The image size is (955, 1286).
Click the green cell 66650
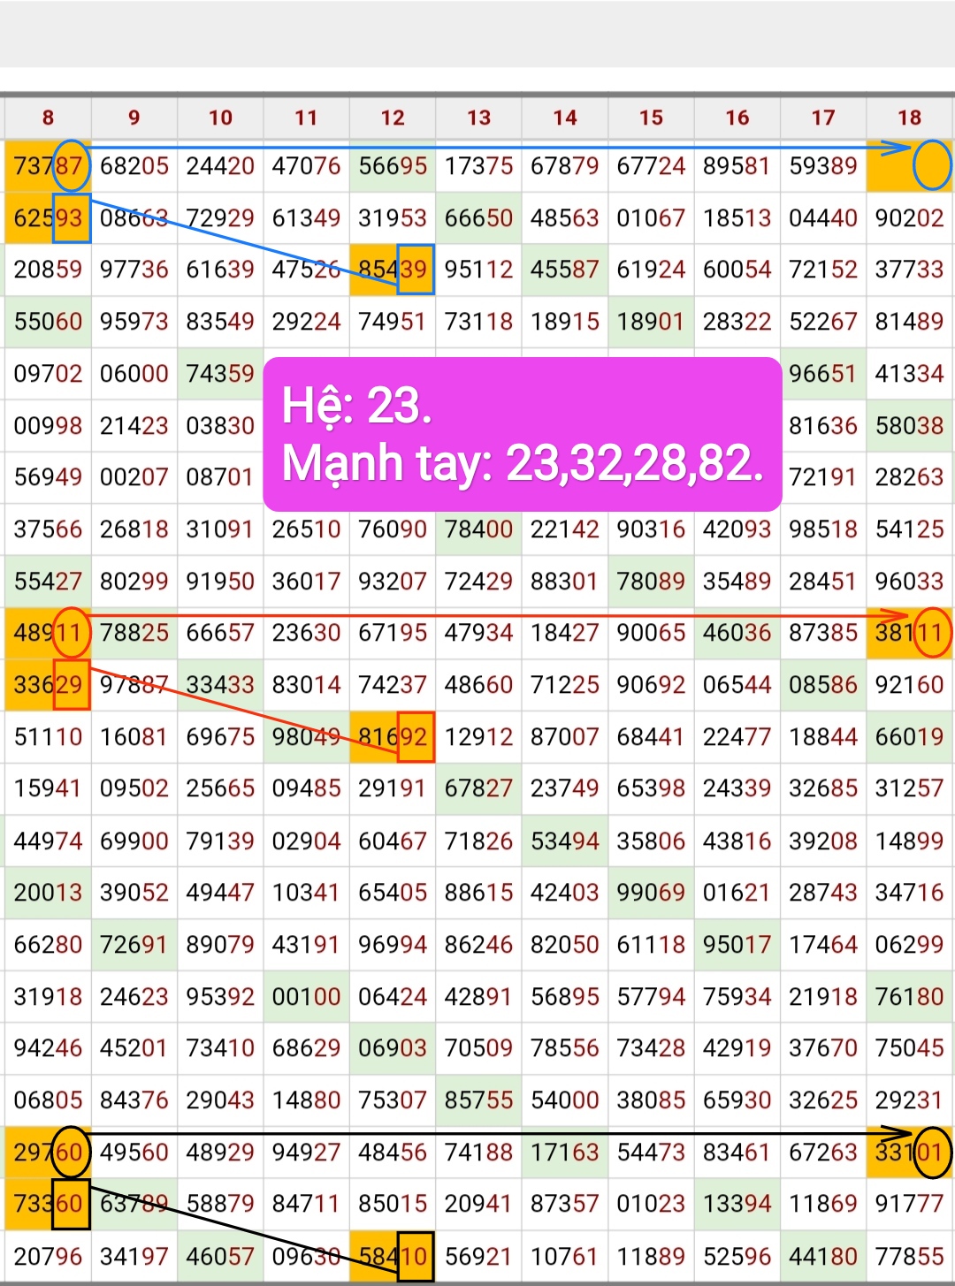[478, 218]
